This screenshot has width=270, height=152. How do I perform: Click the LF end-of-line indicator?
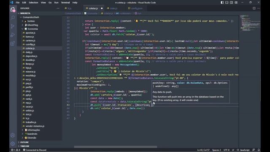click(x=233, y=150)
